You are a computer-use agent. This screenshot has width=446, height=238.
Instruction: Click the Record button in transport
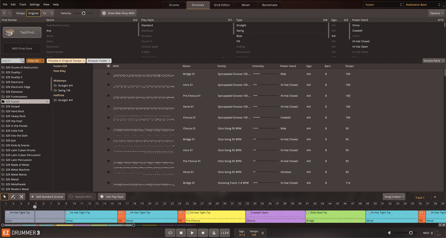click(x=203, y=233)
